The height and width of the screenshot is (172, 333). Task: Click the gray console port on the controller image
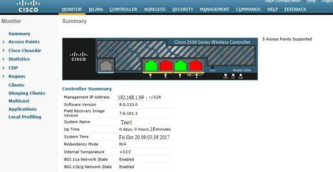coord(106,65)
